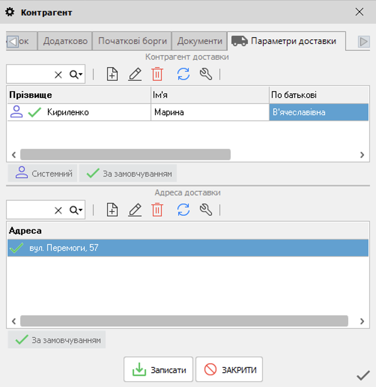
Task: Refresh the delivery contractor list
Action: [184, 74]
